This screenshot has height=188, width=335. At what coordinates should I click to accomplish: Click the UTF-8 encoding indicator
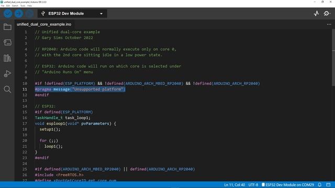click(x=253, y=185)
